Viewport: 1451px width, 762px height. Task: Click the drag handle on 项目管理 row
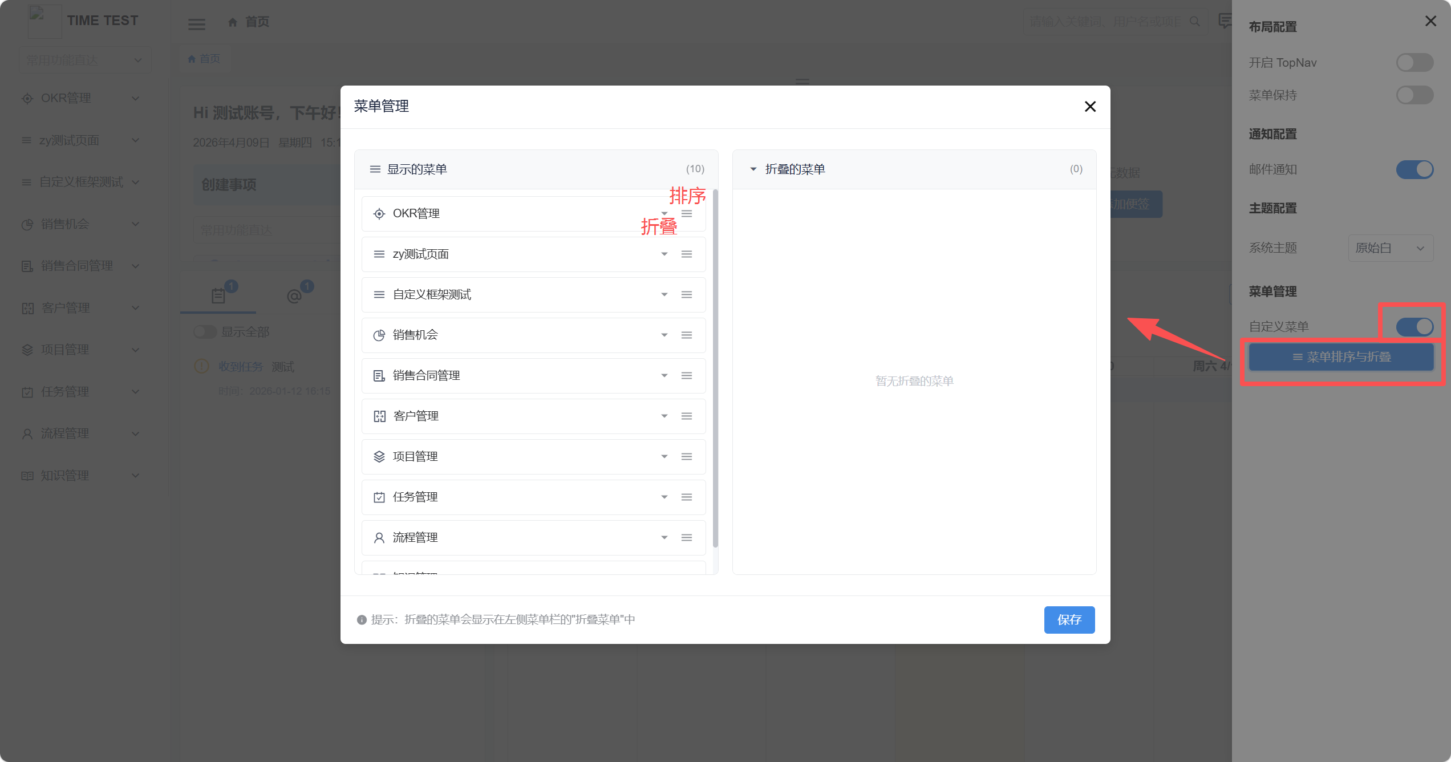pyautogui.click(x=687, y=456)
